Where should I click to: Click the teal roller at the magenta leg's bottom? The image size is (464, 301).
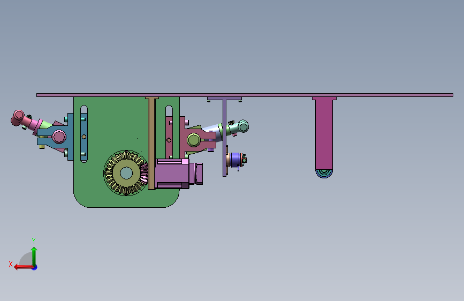pyautogui.click(x=324, y=174)
